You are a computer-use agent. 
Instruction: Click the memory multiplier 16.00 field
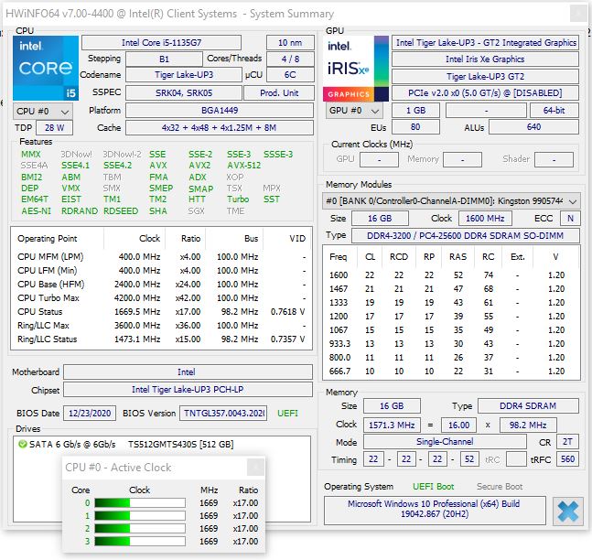[458, 425]
